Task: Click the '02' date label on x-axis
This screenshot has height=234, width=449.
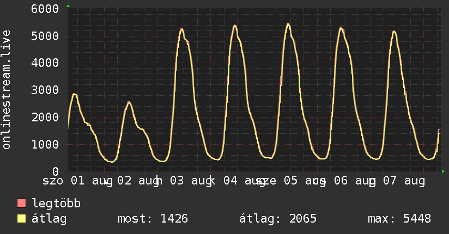Action: coord(124,181)
